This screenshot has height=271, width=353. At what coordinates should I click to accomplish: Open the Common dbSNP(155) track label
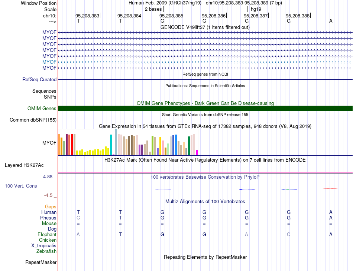coord(33,120)
